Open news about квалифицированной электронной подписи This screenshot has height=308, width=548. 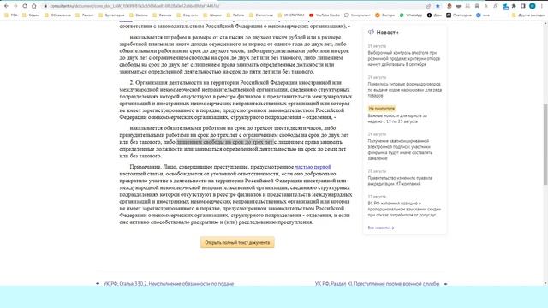pyautogui.click(x=400, y=150)
